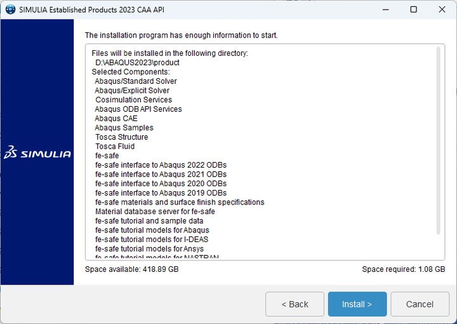This screenshot has height=324, width=457.
Task: Go back with the Back button
Action: 295,304
